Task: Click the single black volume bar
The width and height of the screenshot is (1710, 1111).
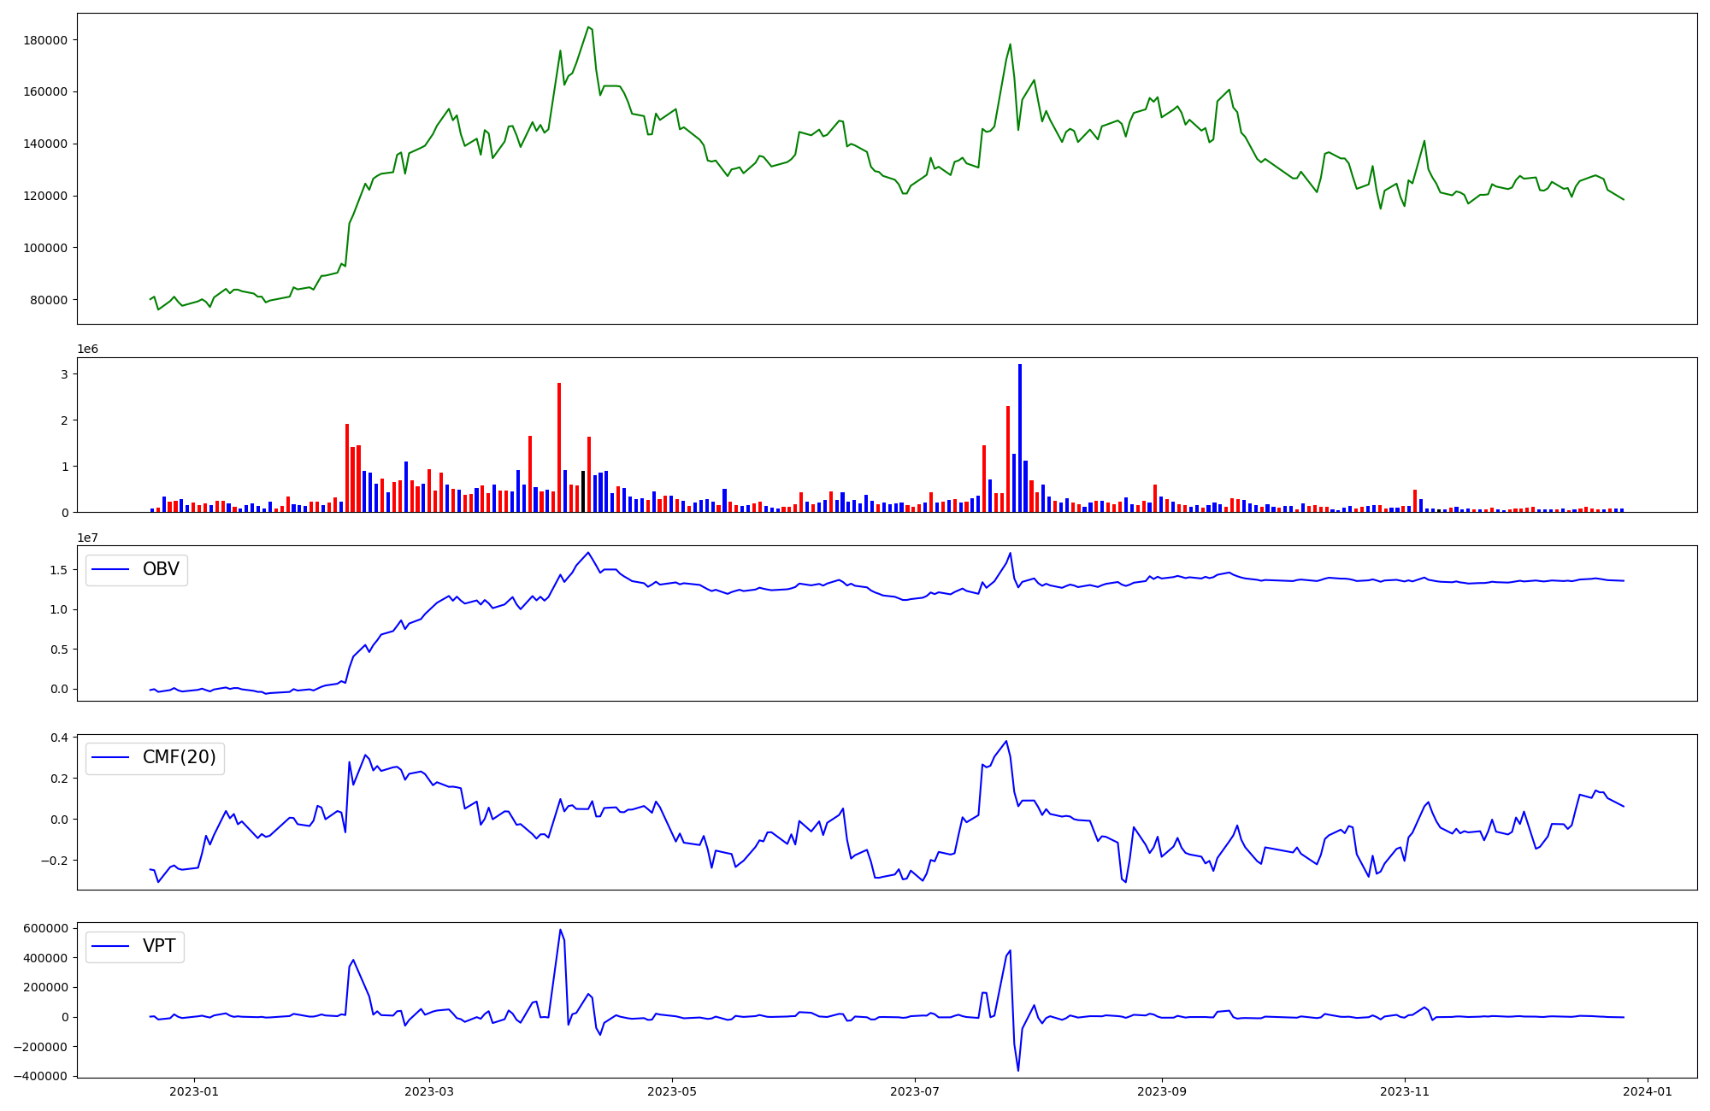Action: coord(583,491)
